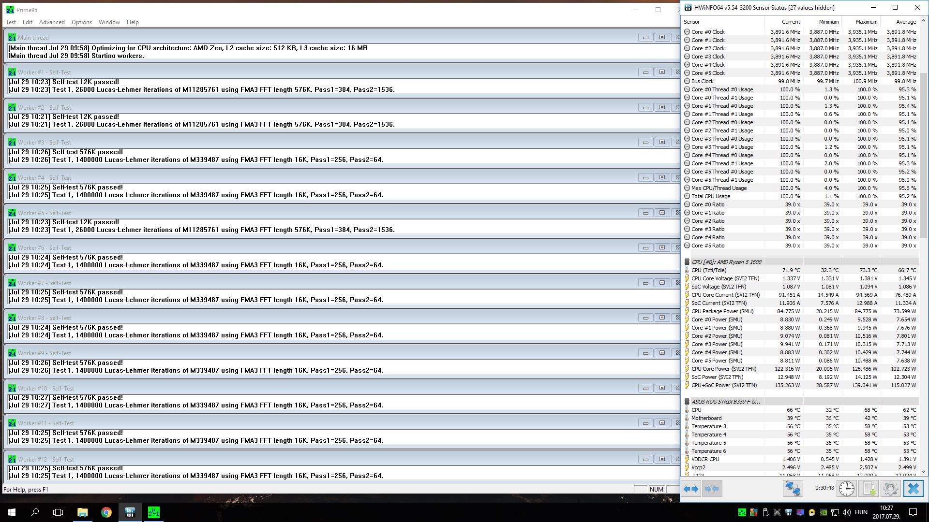Click the Prime95 title bar application icon
929x522 pixels.
click(x=10, y=10)
